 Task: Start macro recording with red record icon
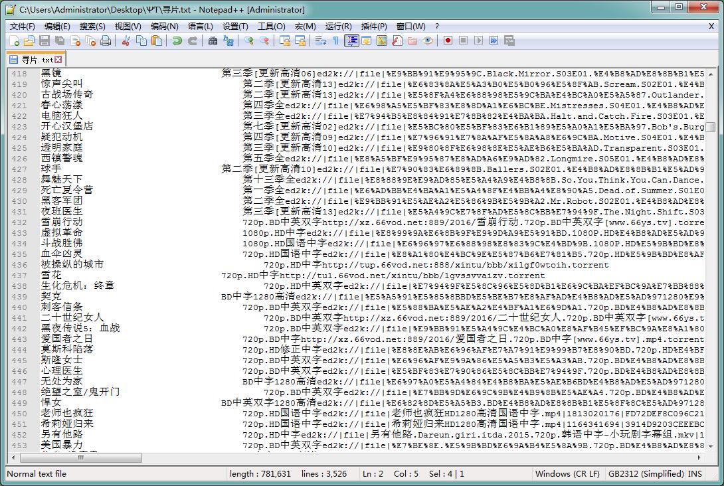[x=448, y=41]
